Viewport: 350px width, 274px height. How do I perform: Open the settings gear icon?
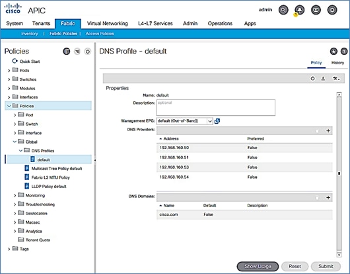(332, 10)
